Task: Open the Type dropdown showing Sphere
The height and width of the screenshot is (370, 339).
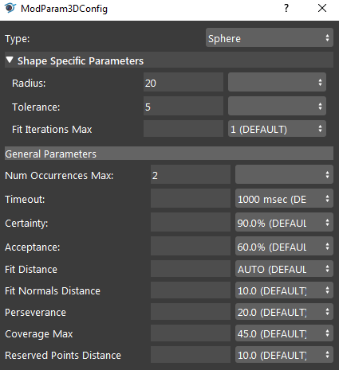Action: [x=270, y=37]
